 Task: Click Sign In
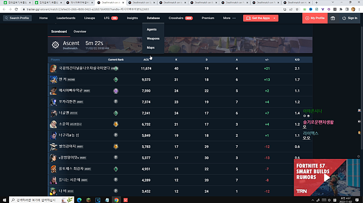coord(349,18)
